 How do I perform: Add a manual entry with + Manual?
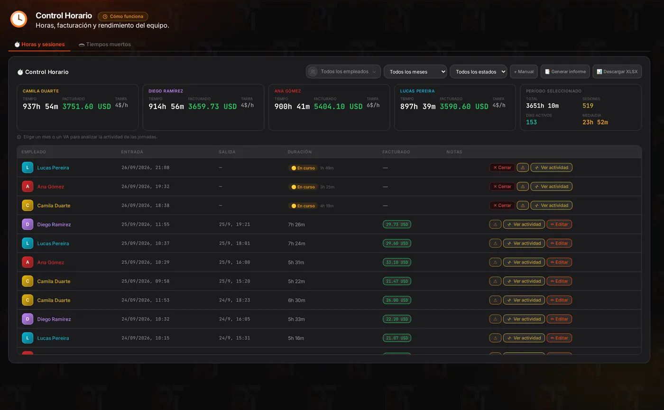[x=524, y=72]
